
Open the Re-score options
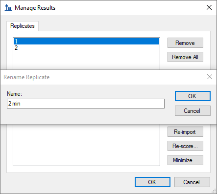click(185, 146)
